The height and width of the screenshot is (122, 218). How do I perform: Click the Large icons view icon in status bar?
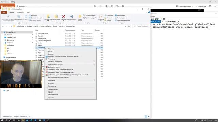149,116
